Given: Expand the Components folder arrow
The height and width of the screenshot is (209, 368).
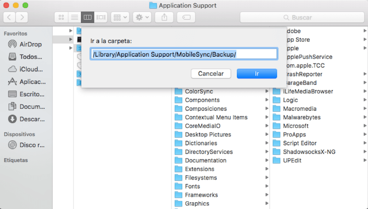Looking at the screenshot, I should click(x=267, y=100).
